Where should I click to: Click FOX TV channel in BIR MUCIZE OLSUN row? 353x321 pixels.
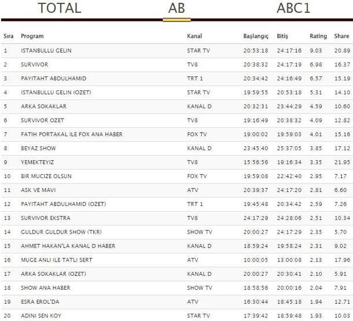click(197, 176)
